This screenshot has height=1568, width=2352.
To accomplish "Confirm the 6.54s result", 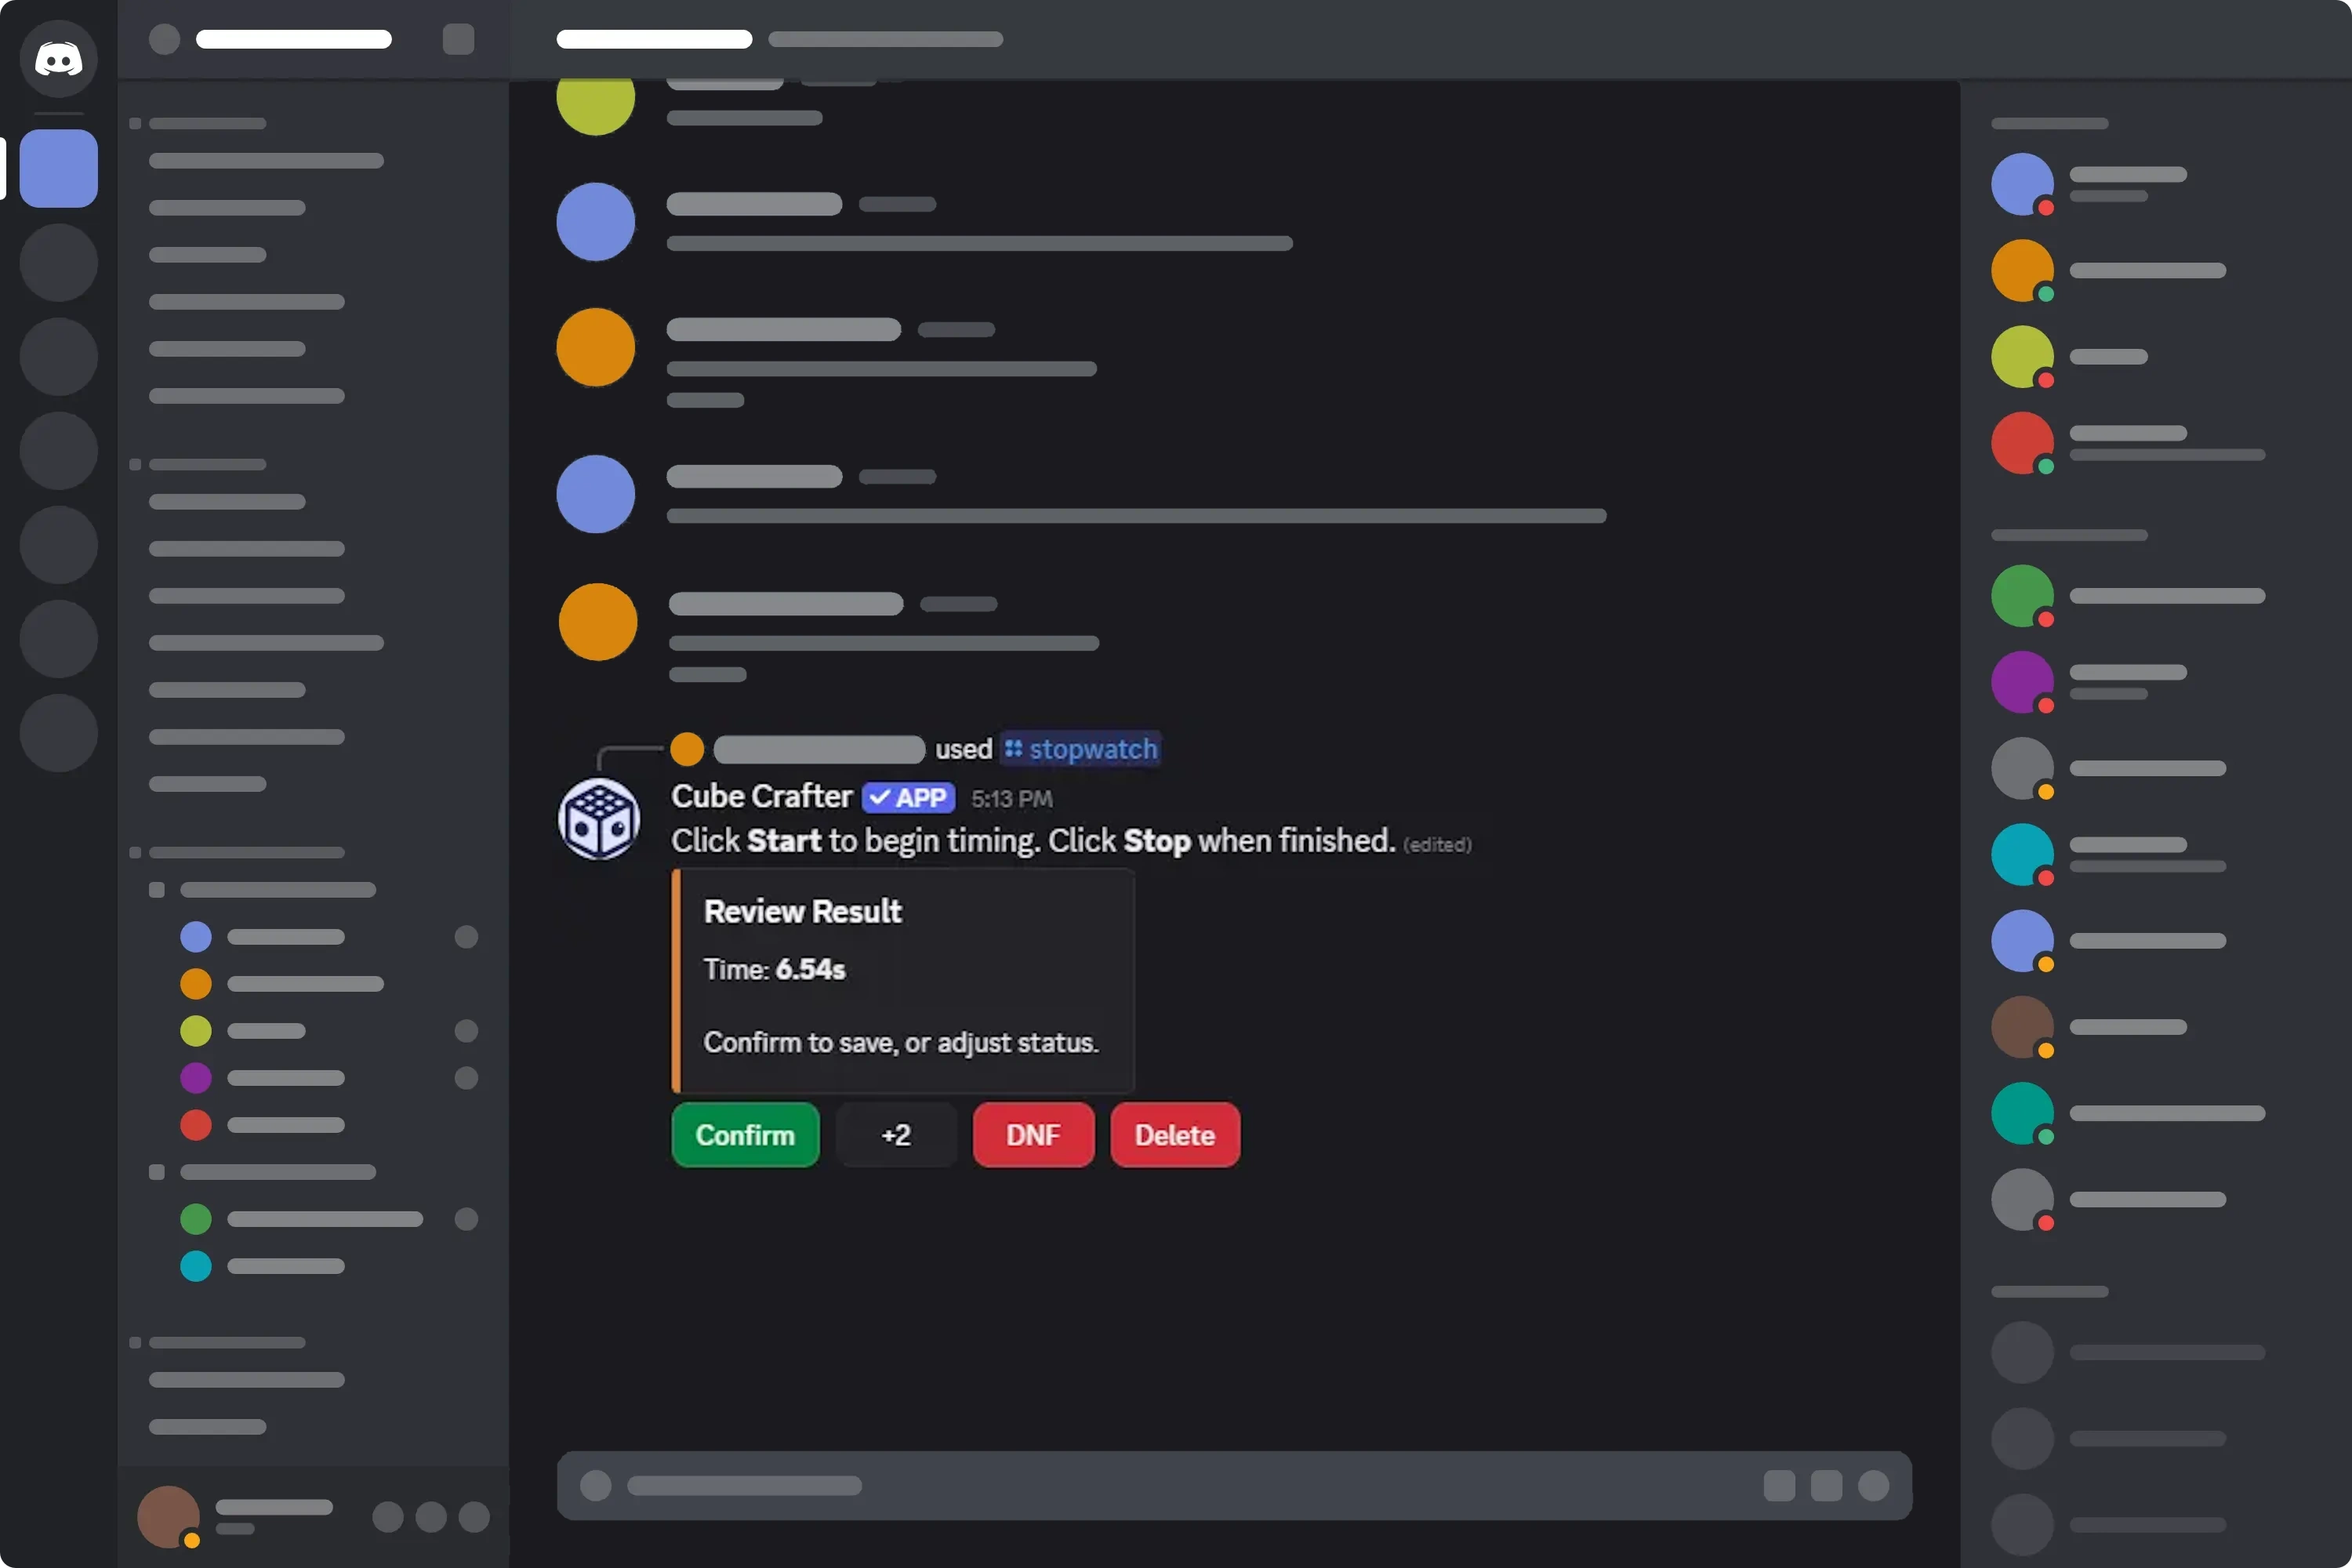I will coord(745,1134).
